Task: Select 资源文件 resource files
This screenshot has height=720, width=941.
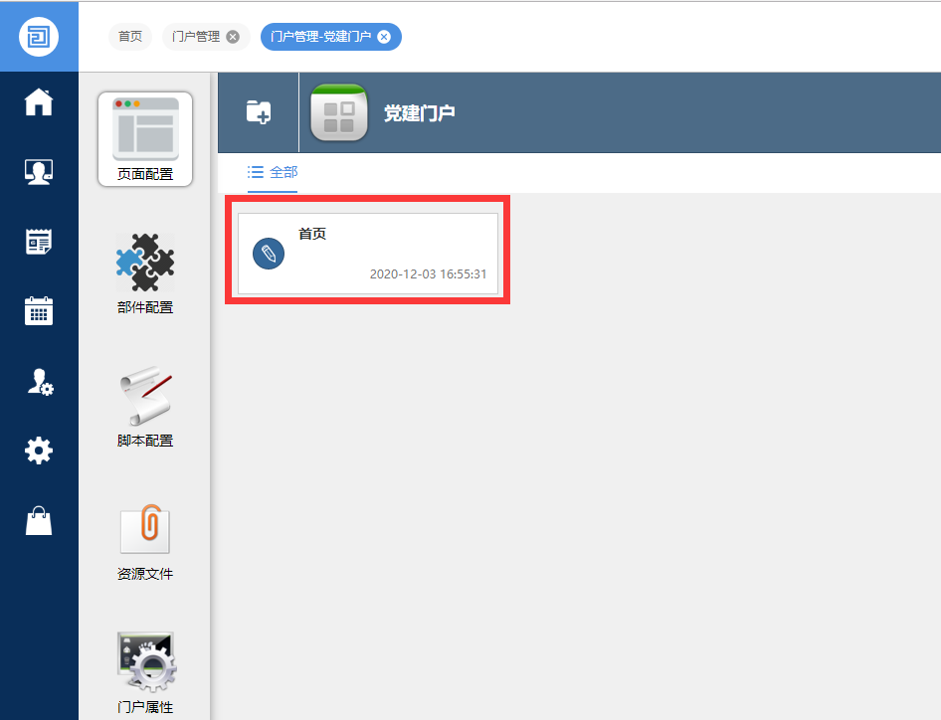Action: coord(145,540)
